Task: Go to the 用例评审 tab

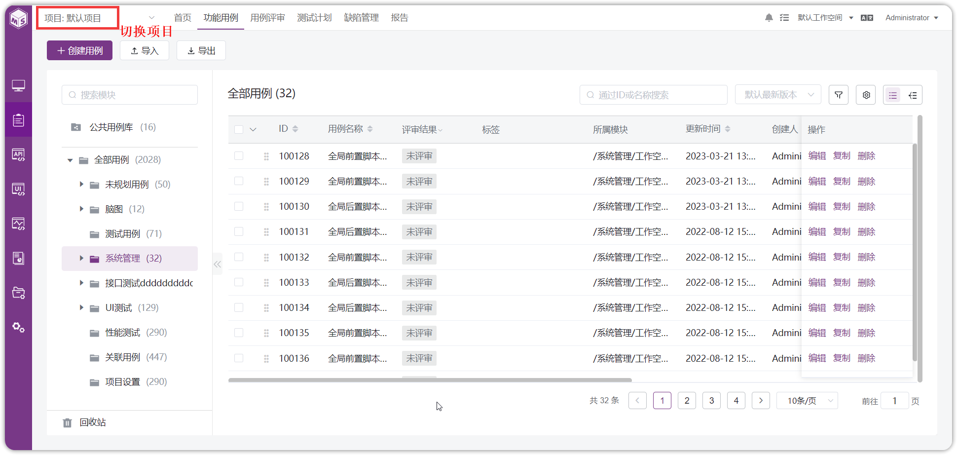Action: coord(267,18)
